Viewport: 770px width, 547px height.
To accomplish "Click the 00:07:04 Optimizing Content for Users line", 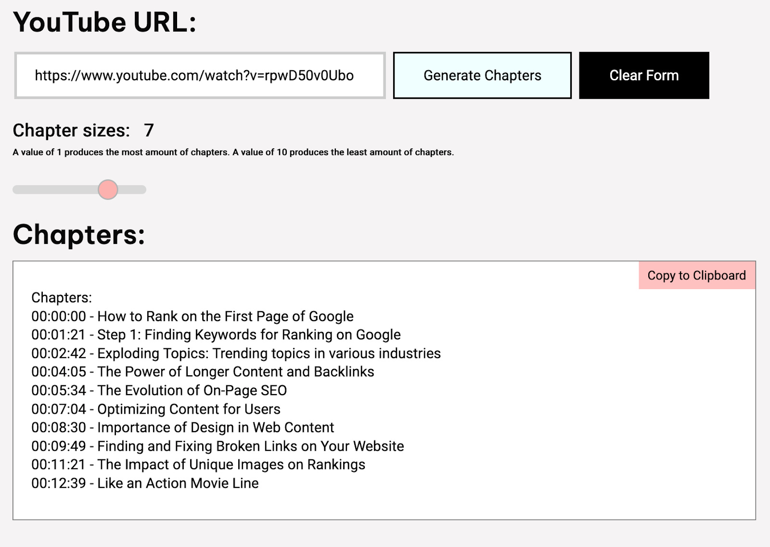I will pyautogui.click(x=156, y=409).
